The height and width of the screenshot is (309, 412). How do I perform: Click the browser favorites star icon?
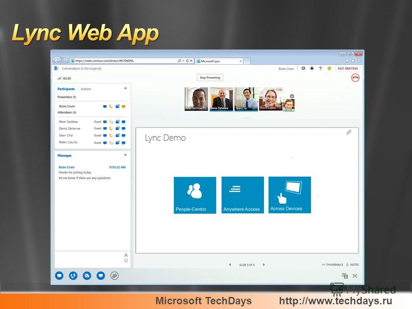(353, 61)
